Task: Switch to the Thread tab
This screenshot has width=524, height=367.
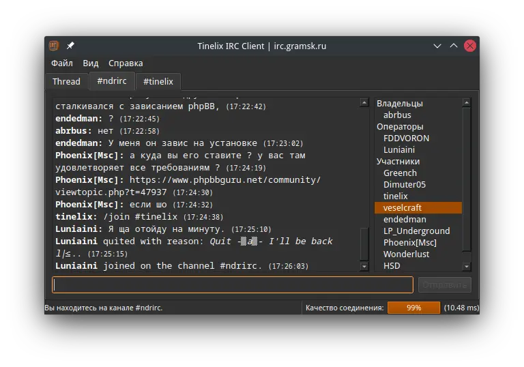Action: coord(66,82)
